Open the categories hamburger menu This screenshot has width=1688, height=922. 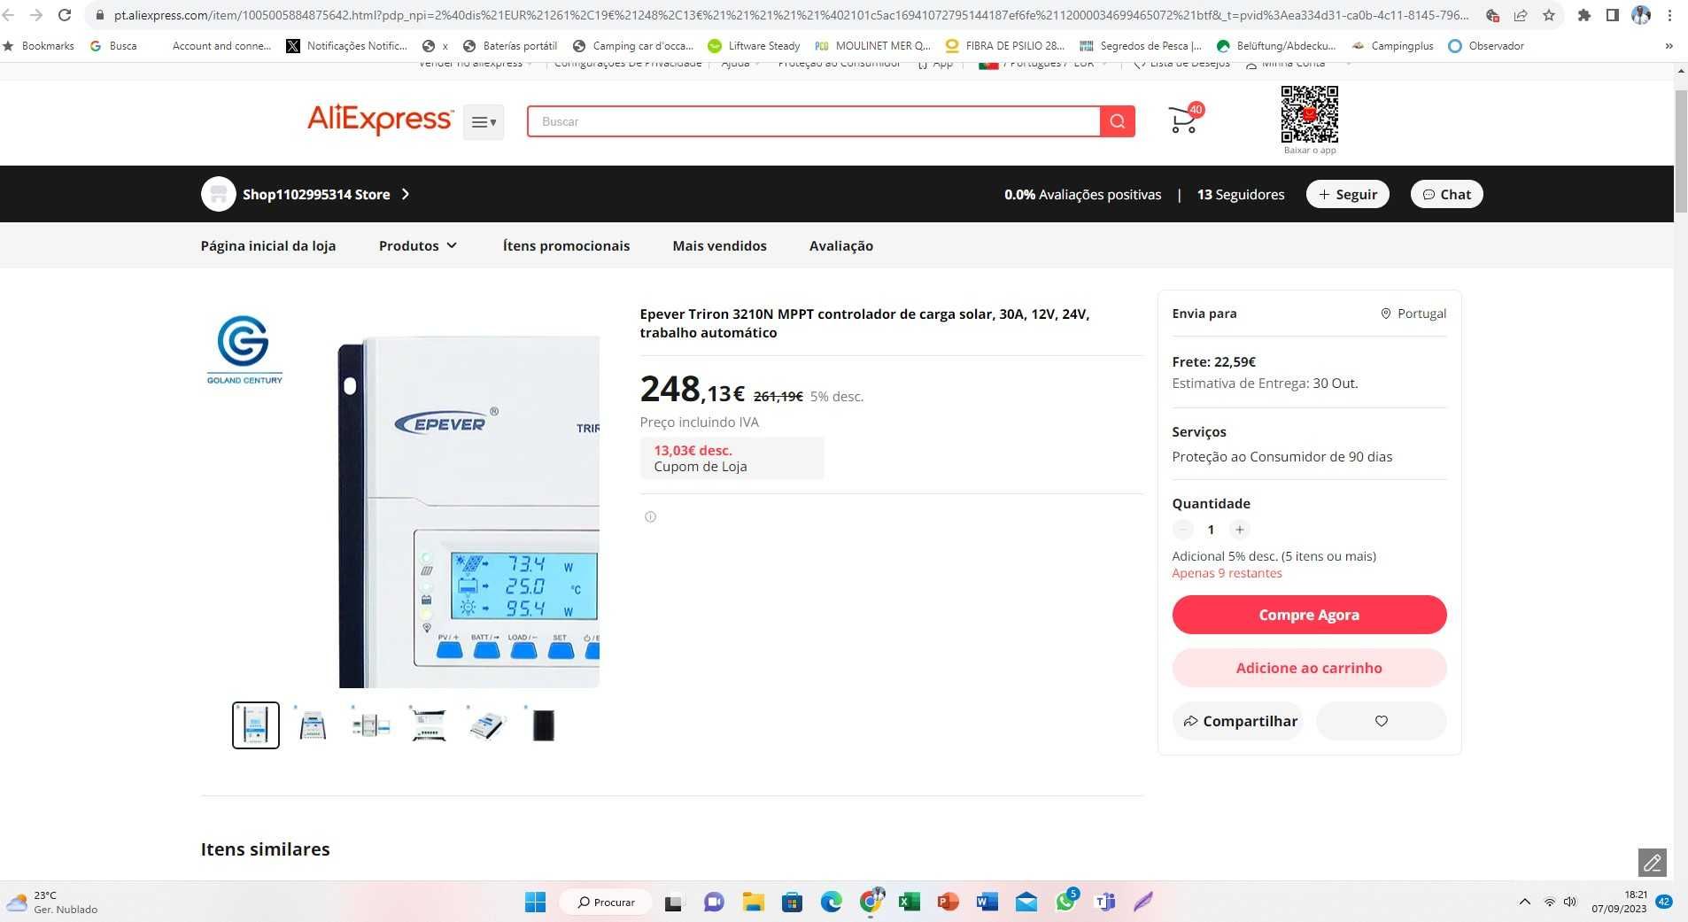[484, 122]
